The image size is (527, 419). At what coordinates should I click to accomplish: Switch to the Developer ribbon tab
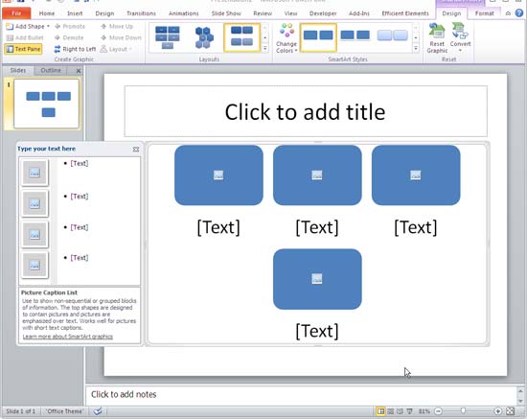323,13
